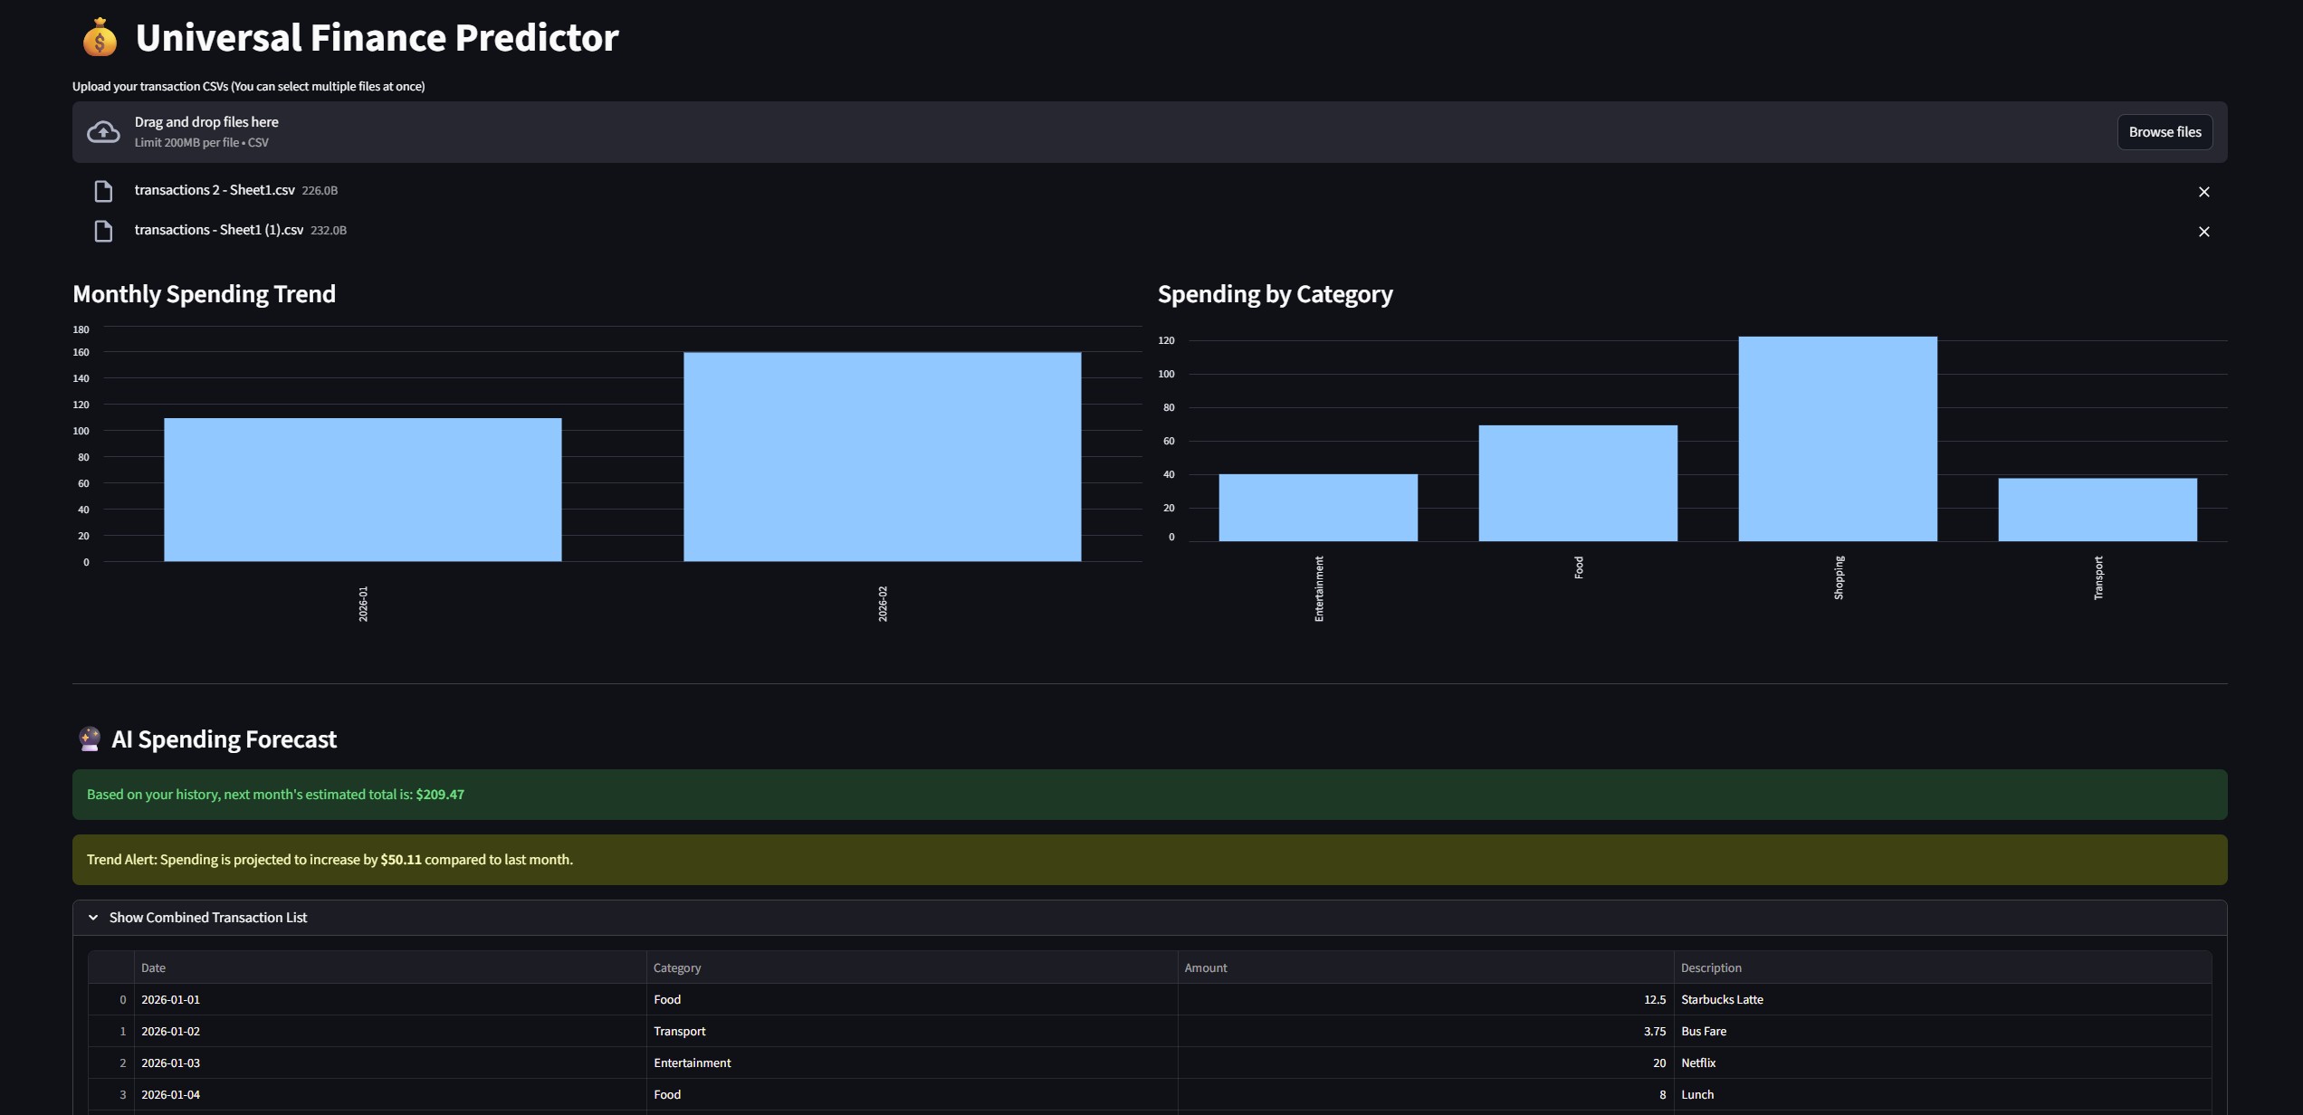Click the Shopping category bar
This screenshot has height=1115, width=2303.
pos(1837,439)
